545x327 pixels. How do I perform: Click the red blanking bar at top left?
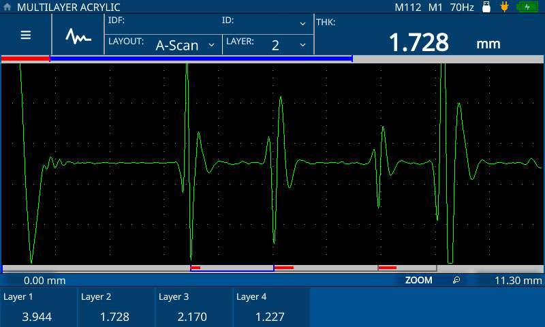(25, 59)
